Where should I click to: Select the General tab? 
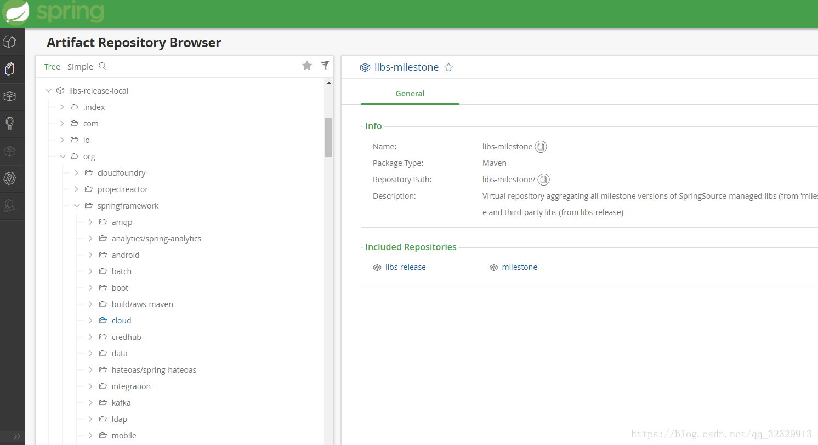[x=410, y=94]
